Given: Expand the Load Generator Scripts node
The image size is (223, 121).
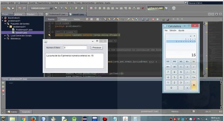Looking at the screenshot, I should click(x=5, y=36).
